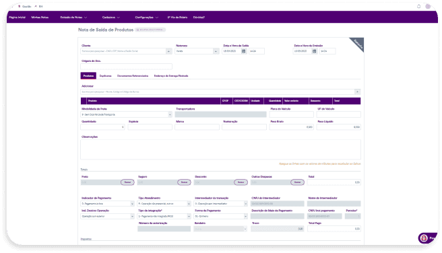Click the Emissão date field

tap(303, 51)
